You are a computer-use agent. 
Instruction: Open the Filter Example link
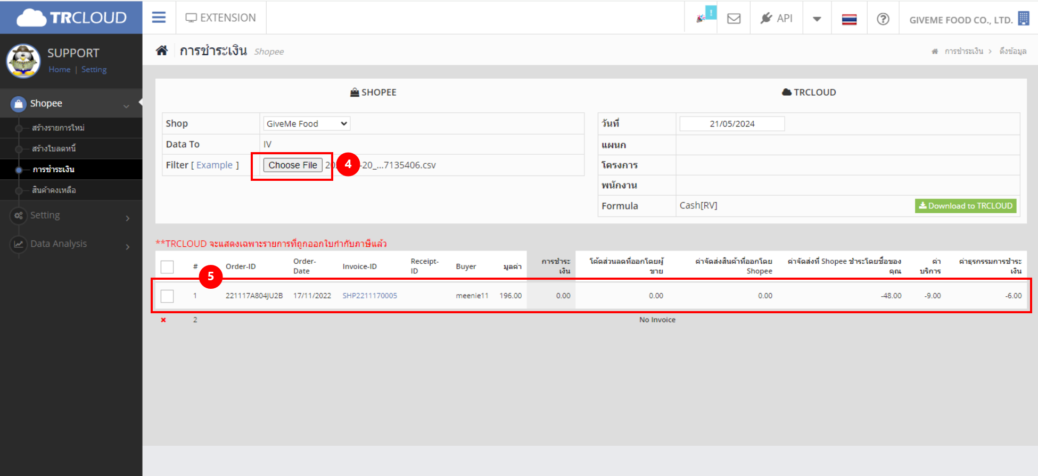tap(215, 165)
